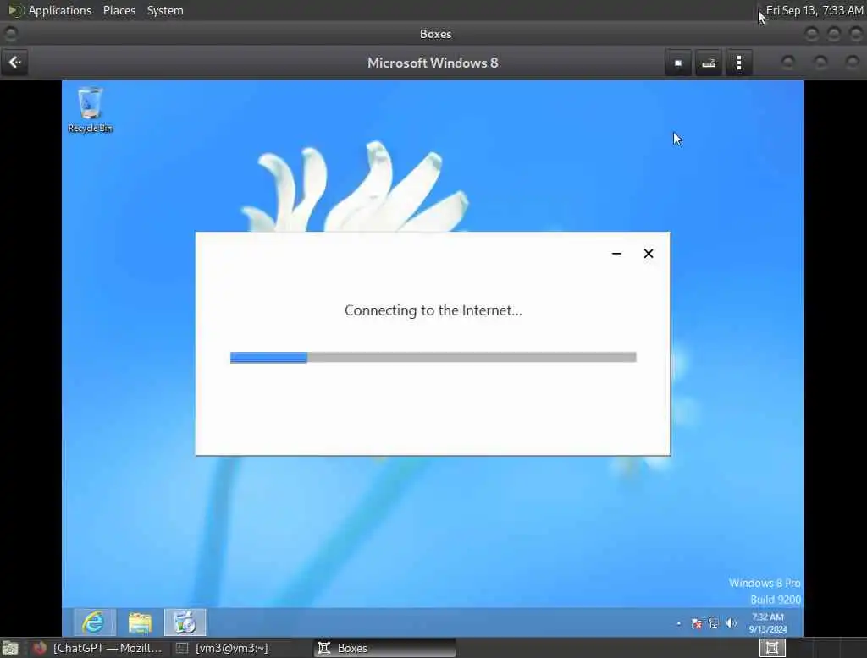Open the Action Center flag icon
Image resolution: width=867 pixels, height=658 pixels.
(x=697, y=623)
